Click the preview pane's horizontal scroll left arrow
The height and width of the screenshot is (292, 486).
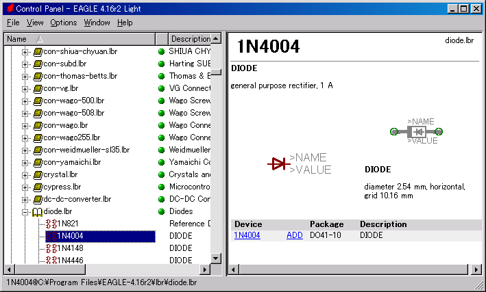(234, 270)
